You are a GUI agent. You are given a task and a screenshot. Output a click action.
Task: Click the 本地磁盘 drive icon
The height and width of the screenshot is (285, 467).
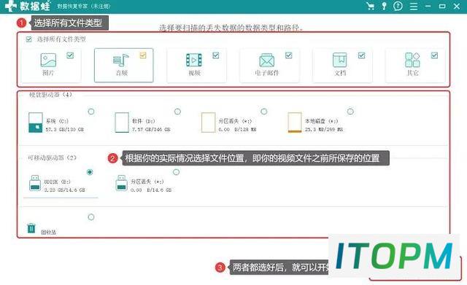point(295,122)
